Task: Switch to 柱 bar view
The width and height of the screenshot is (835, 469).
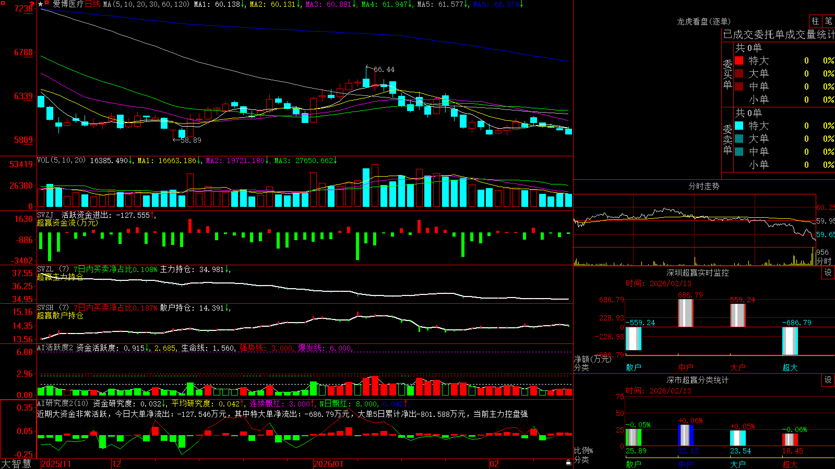Action: pos(815,21)
